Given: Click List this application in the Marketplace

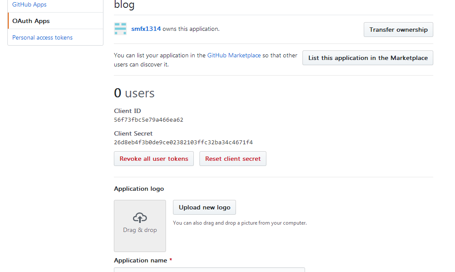Looking at the screenshot, I should pos(368,58).
